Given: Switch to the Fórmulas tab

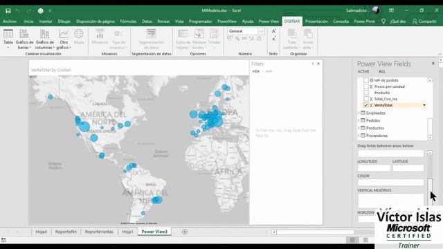Looking at the screenshot, I should [128, 21].
